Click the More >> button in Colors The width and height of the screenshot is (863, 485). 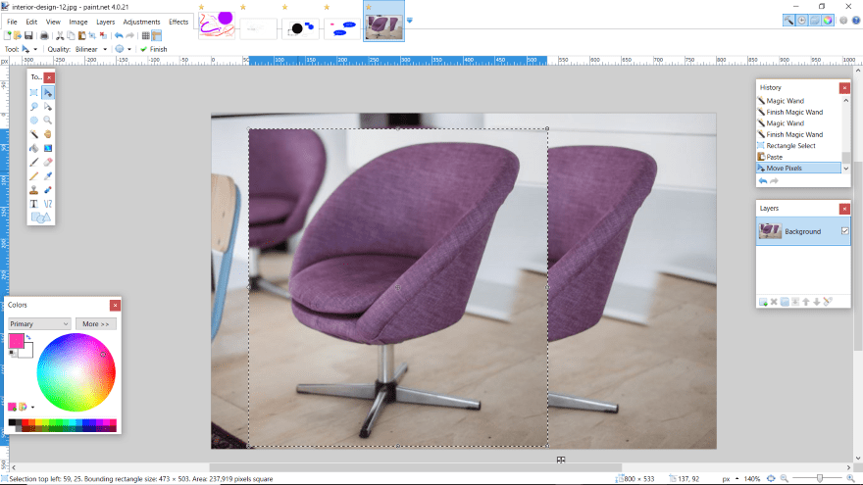[95, 323]
